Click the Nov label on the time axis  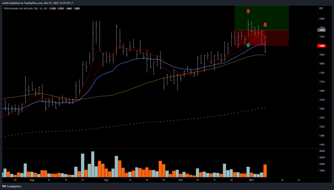pos(251,180)
